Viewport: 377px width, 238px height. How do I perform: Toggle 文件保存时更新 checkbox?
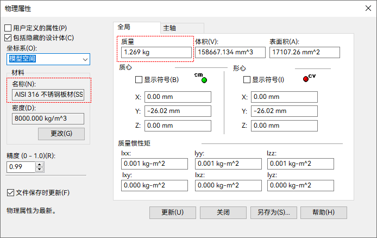pos(10,192)
